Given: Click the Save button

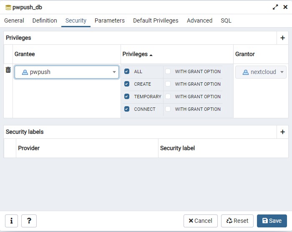Looking at the screenshot, I should coord(272,221).
